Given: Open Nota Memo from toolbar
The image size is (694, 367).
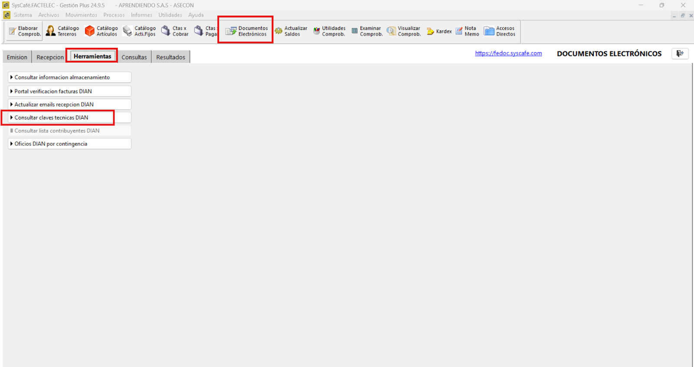Looking at the screenshot, I should tap(467, 31).
